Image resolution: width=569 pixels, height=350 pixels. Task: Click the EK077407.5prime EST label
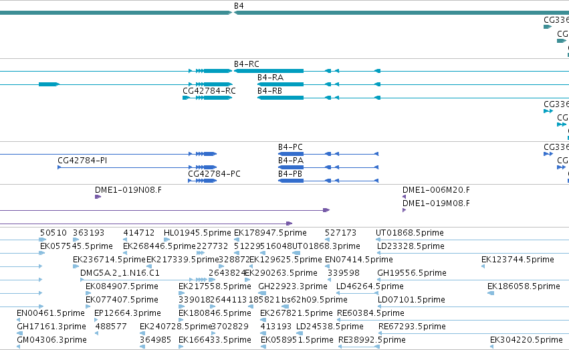click(122, 300)
